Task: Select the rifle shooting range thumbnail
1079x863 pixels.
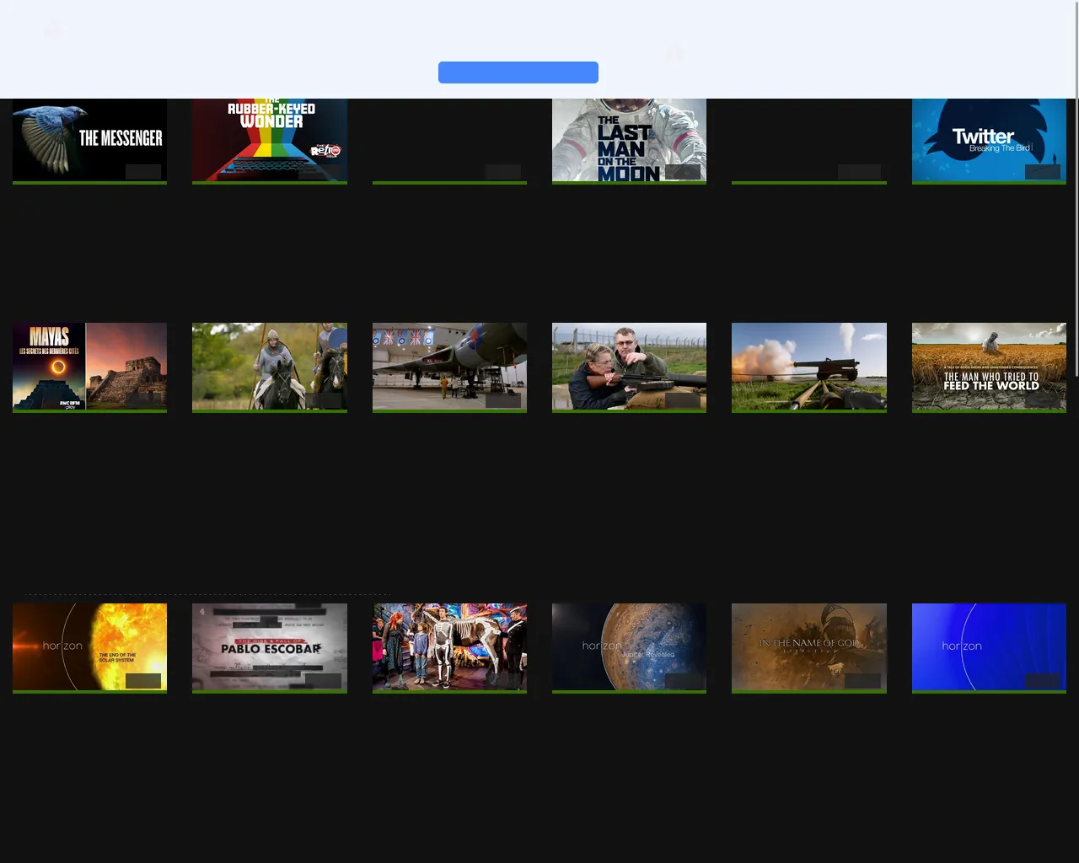Action: (629, 367)
